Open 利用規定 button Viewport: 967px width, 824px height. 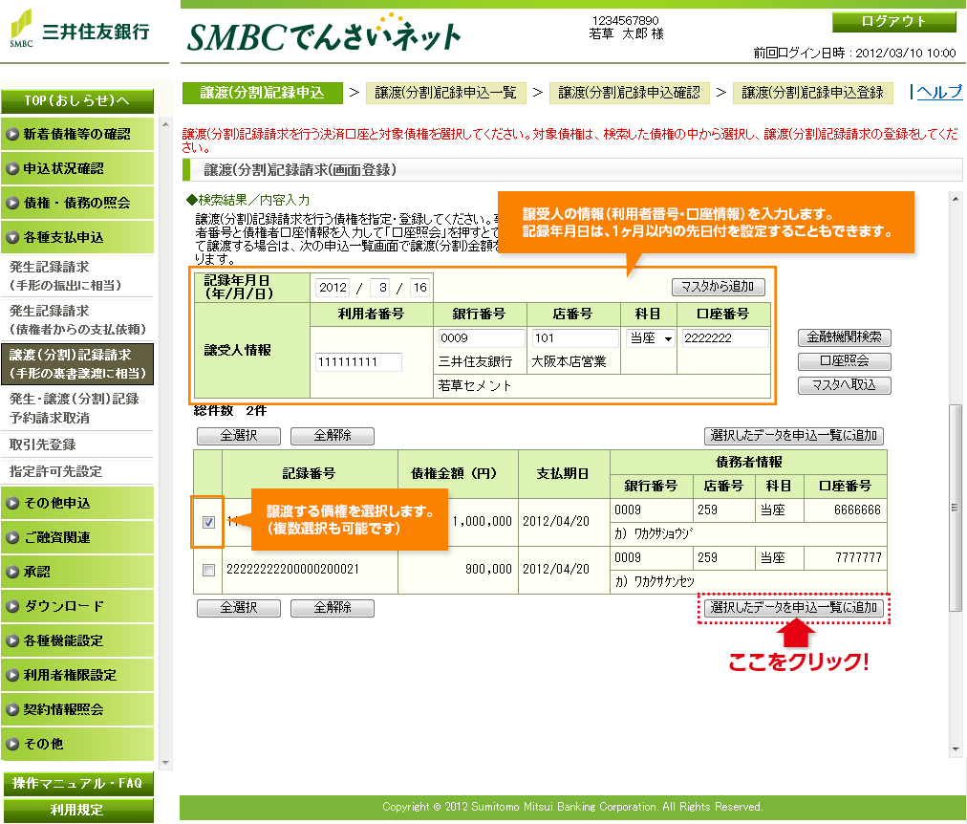(x=78, y=810)
